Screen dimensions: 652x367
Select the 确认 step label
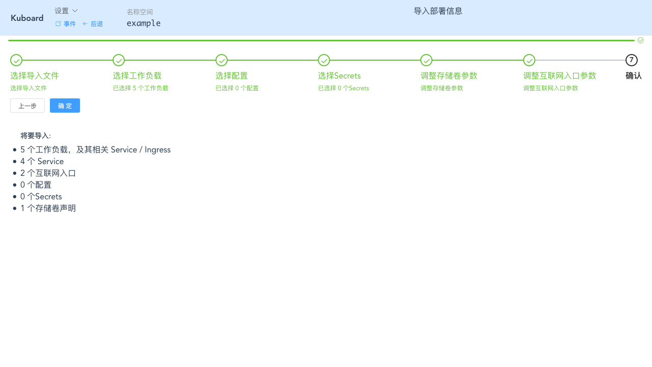(x=633, y=75)
